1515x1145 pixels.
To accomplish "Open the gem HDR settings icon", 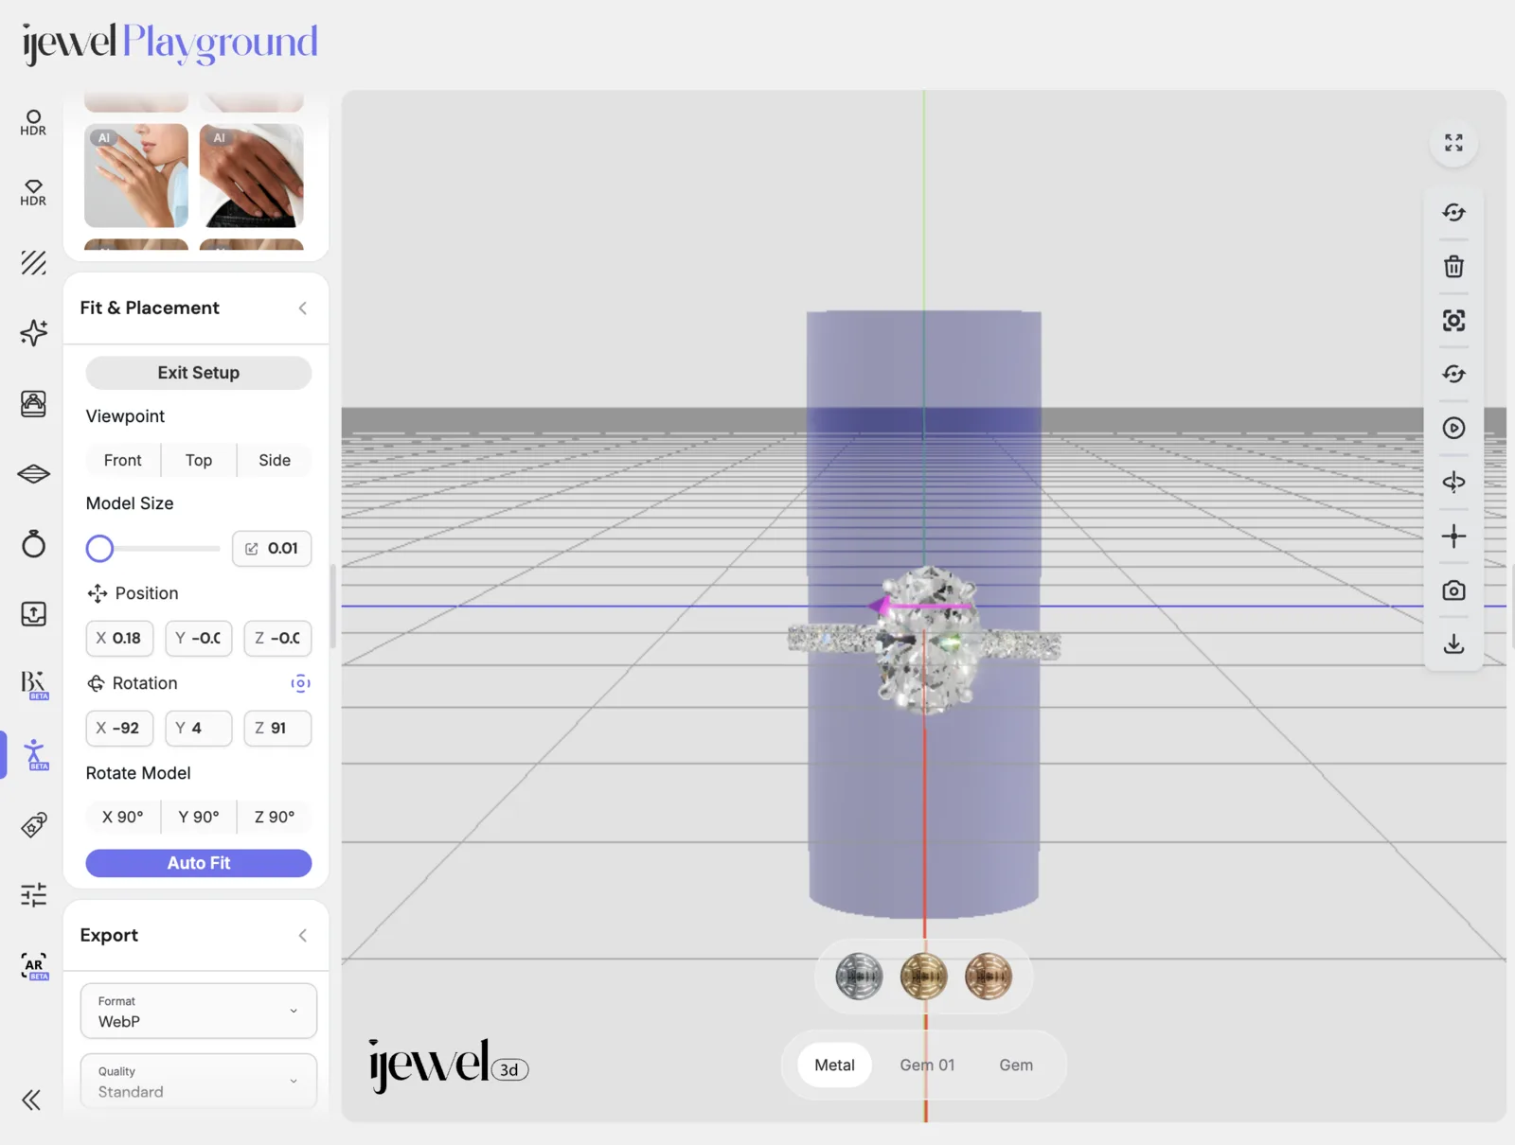I will [33, 193].
